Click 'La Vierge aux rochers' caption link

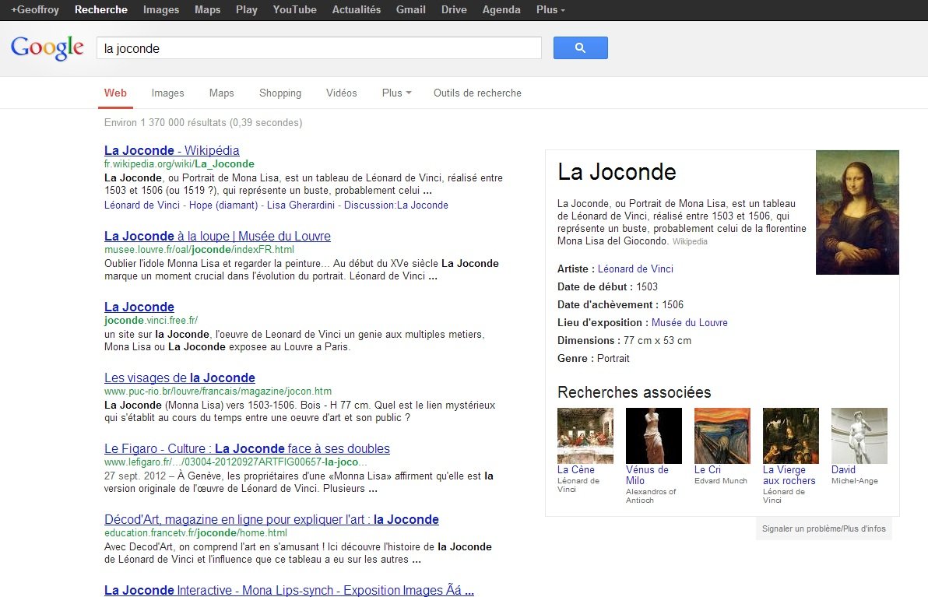coord(789,475)
